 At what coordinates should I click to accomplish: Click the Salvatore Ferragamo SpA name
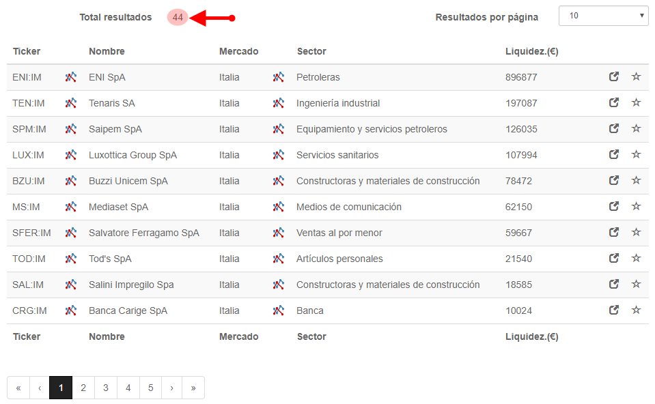pyautogui.click(x=143, y=233)
